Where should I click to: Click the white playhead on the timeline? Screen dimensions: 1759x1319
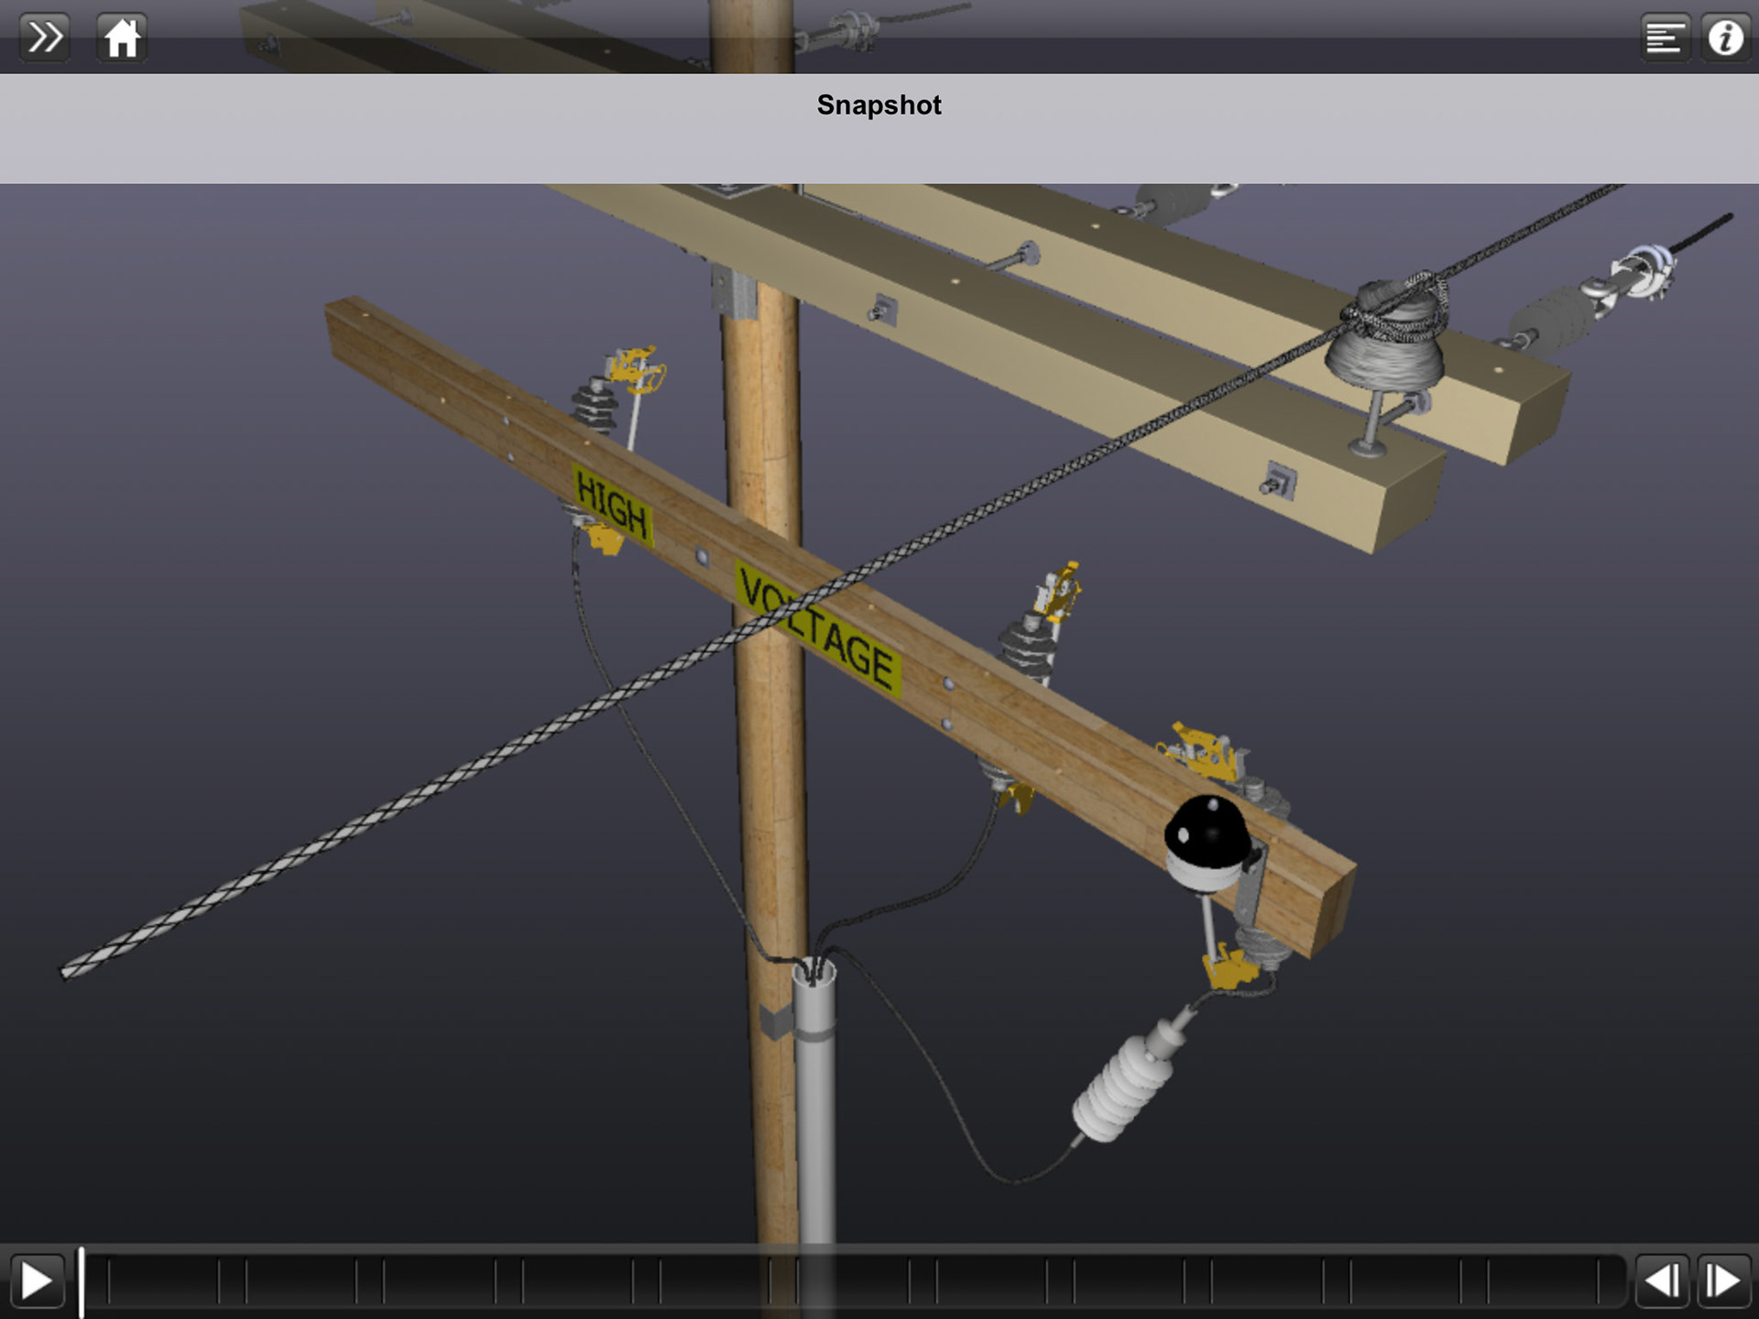[x=82, y=1281]
